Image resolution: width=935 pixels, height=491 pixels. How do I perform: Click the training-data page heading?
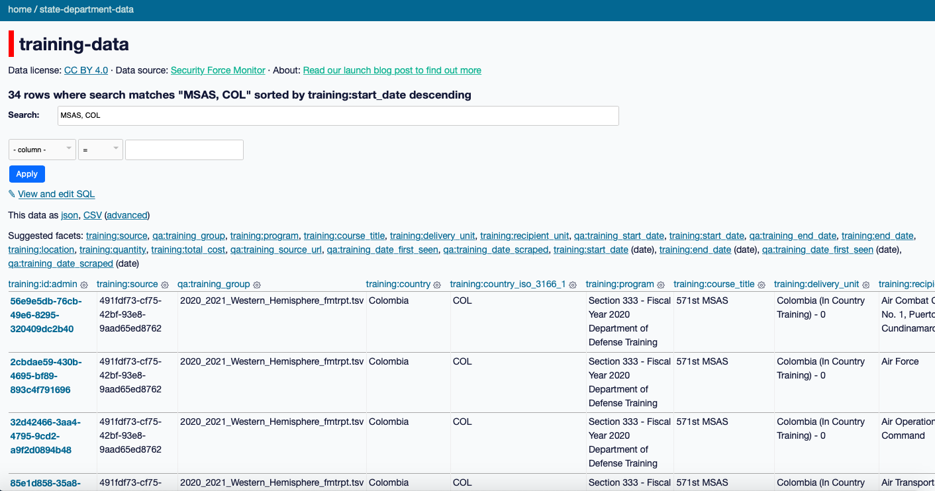point(74,44)
